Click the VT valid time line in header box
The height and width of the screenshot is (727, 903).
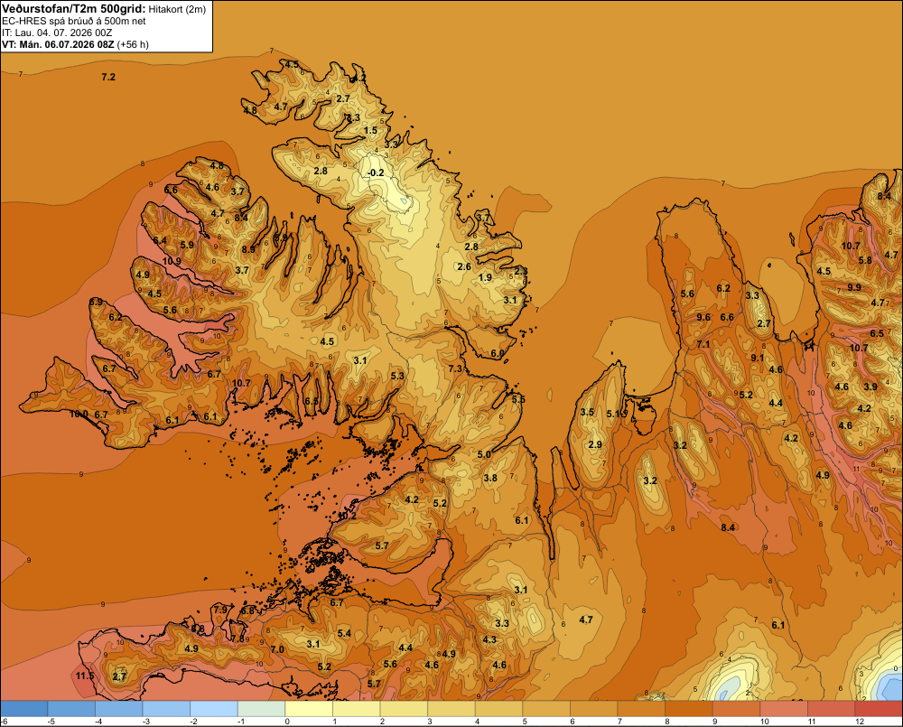pos(76,44)
